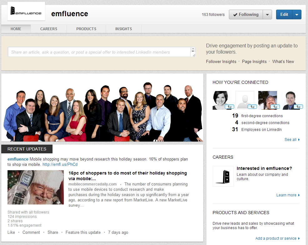308x245 pixels.
Task: Click the RECENT UPDATES header
Action: pyautogui.click(x=27, y=149)
